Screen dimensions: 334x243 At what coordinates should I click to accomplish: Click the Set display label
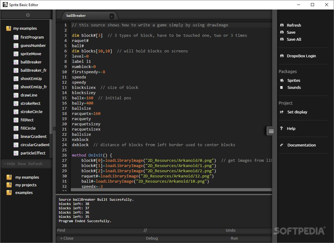[297, 112]
